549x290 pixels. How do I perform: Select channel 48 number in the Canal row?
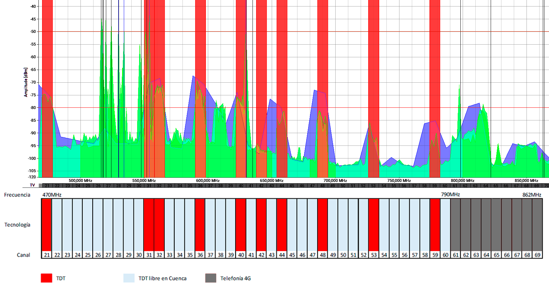323,255
